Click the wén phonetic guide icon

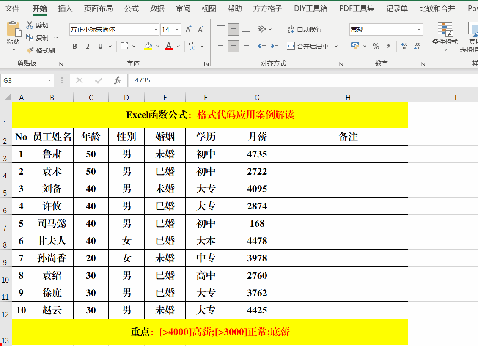192,46
